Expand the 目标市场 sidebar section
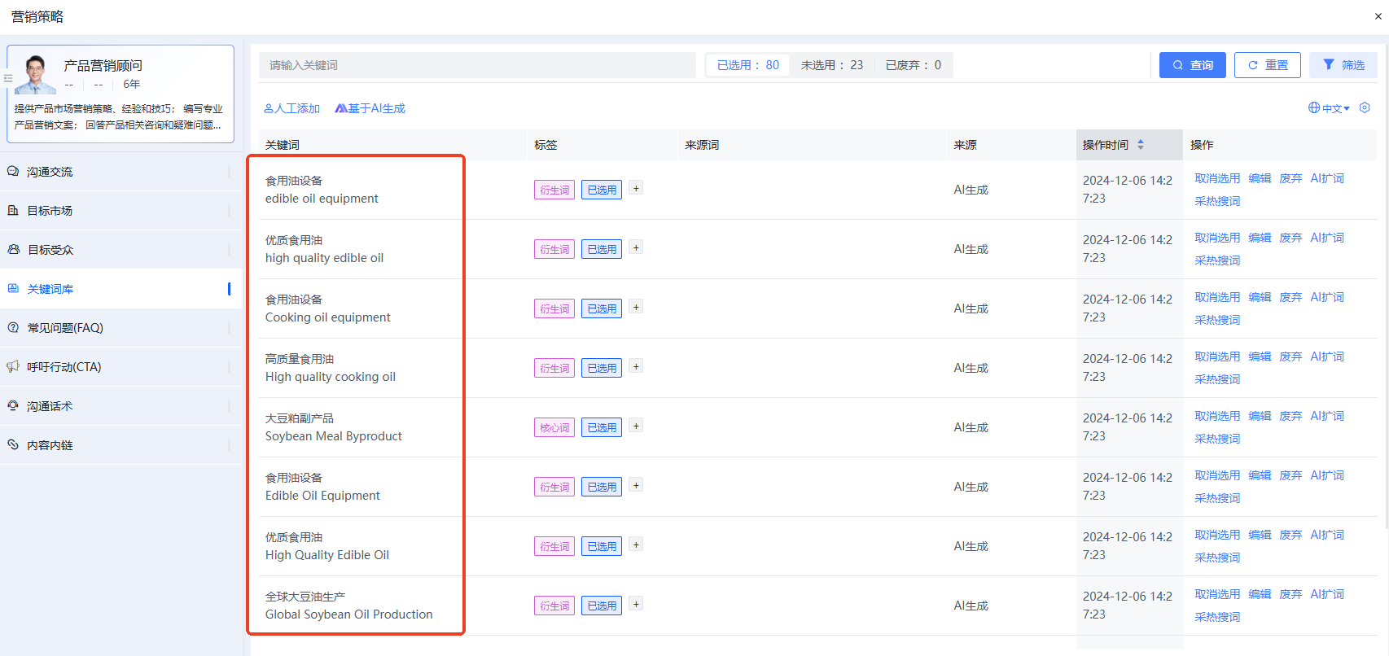 pyautogui.click(x=50, y=211)
